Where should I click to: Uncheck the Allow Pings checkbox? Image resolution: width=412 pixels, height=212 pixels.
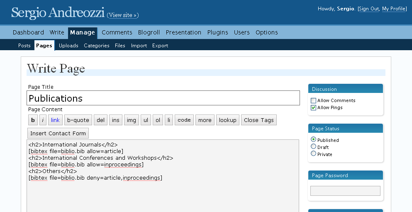coord(313,108)
